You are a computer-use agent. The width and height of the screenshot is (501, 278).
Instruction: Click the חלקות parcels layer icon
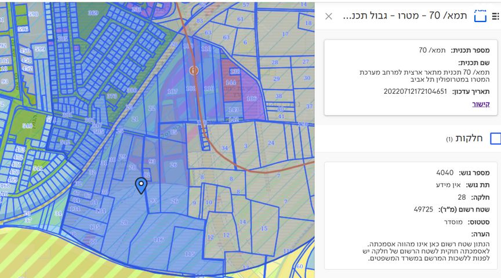tap(496, 139)
